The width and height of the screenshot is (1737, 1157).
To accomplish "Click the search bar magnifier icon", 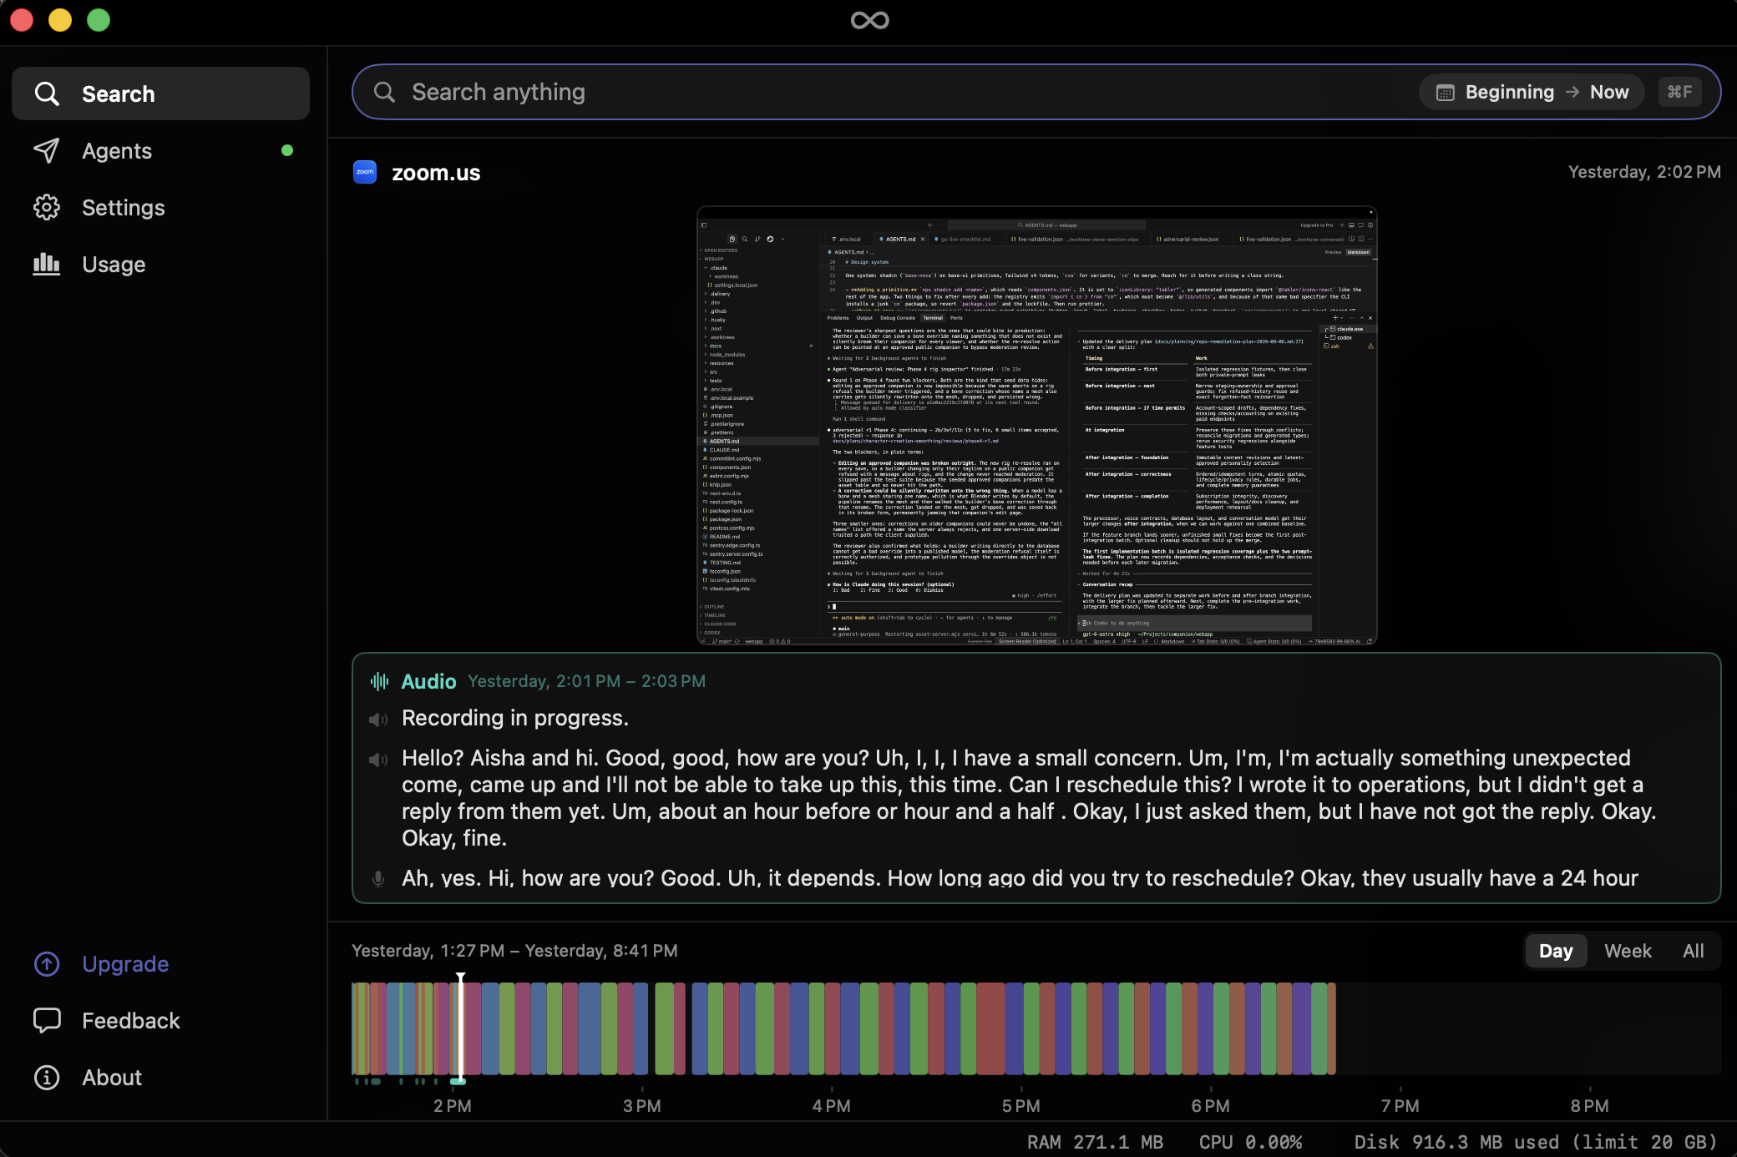I will [x=384, y=92].
